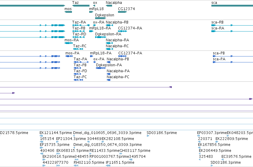
Task: Select the EK121144.5prime EST label
Action: (56, 133)
